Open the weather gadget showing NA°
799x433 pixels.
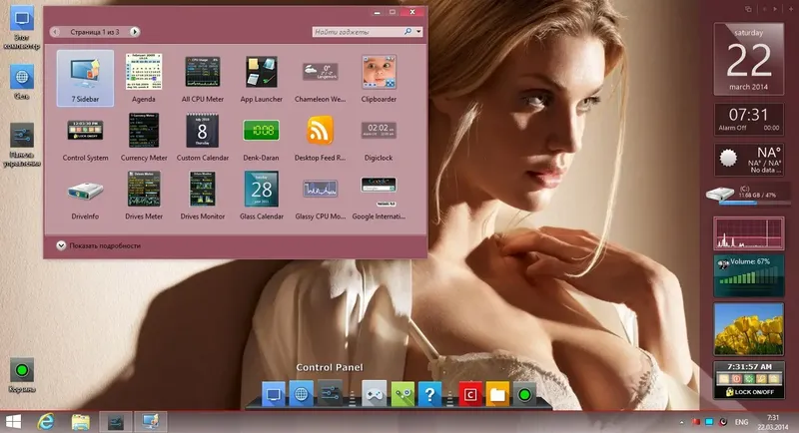tap(748, 160)
